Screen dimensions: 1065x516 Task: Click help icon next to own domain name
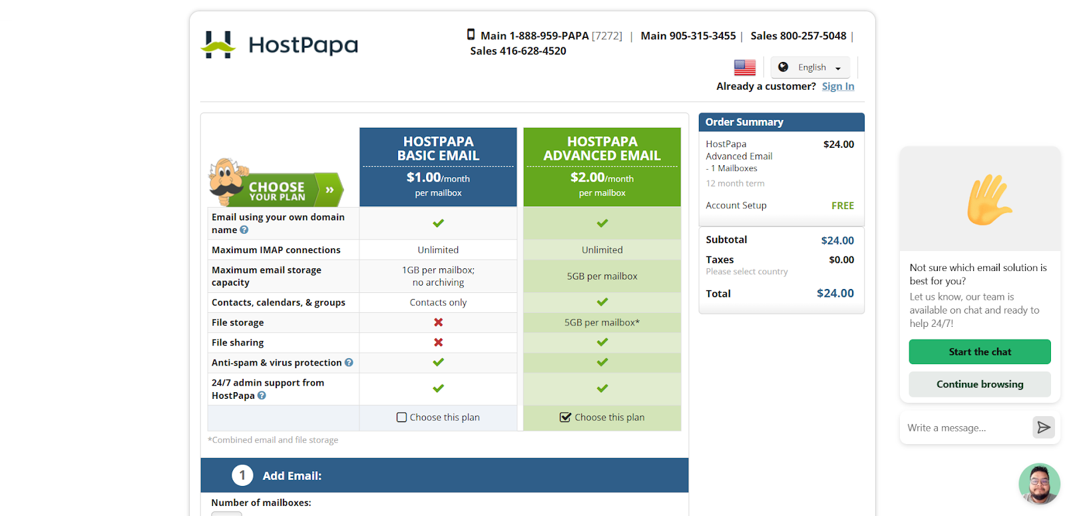pyautogui.click(x=244, y=230)
